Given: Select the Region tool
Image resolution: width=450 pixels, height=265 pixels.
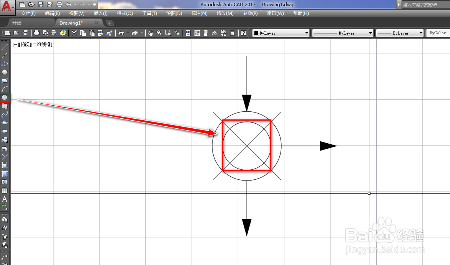Looking at the screenshot, I should pyautogui.click(x=5, y=182).
